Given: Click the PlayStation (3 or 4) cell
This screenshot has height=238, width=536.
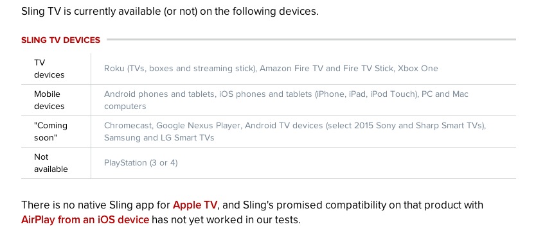Looking at the screenshot, I should [x=141, y=163].
